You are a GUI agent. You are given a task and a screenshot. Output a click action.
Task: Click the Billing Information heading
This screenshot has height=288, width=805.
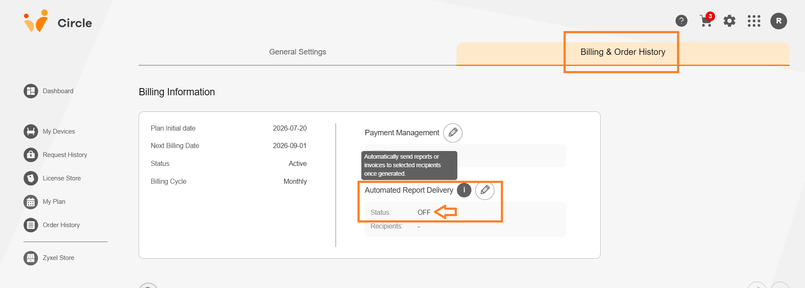click(177, 92)
